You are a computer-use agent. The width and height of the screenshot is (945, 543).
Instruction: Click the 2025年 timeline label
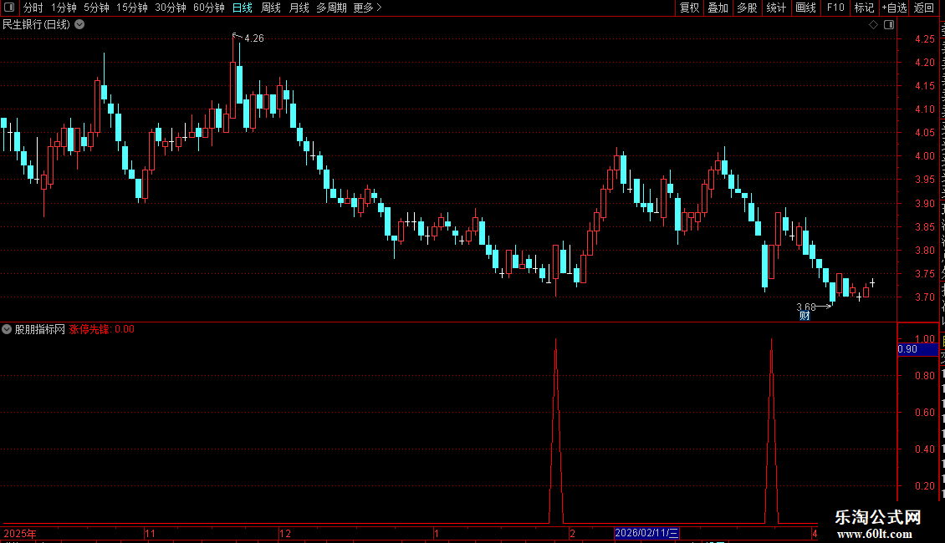click(x=20, y=533)
